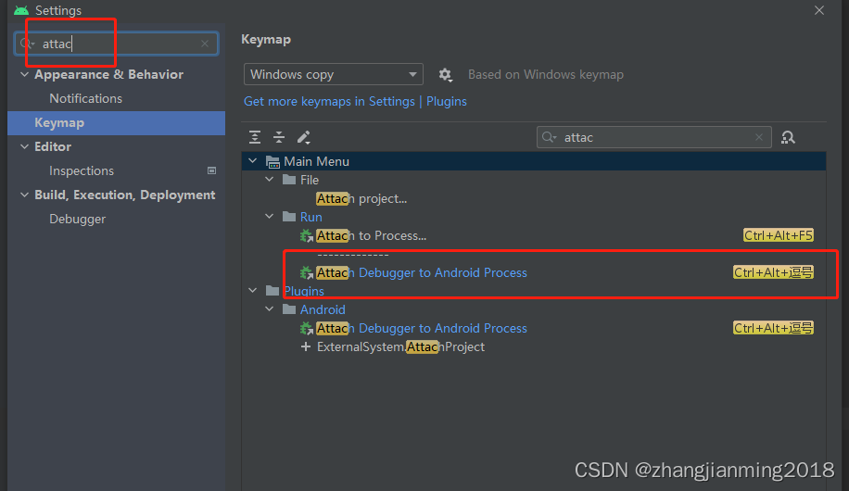
Task: Click in the settings search input
Action: click(x=117, y=44)
